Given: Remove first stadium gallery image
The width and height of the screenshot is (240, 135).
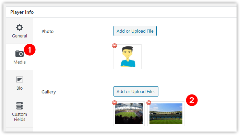Looking at the screenshot, I should [115, 103].
